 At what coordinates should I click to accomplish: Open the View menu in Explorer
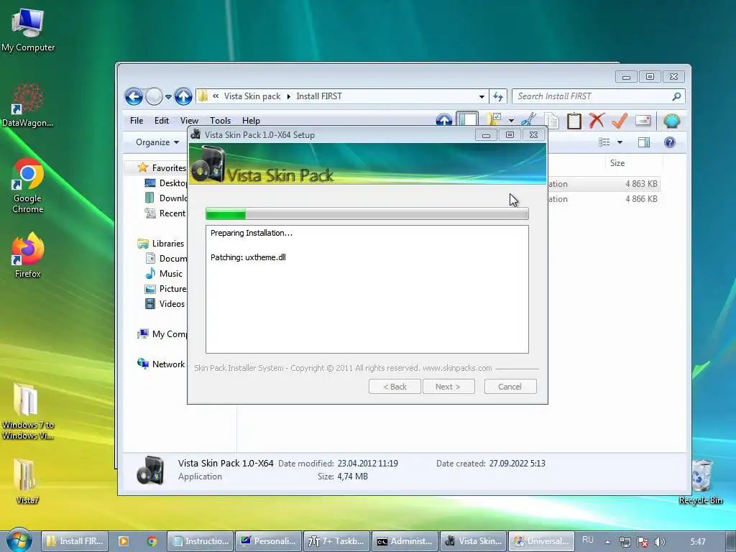pos(189,121)
